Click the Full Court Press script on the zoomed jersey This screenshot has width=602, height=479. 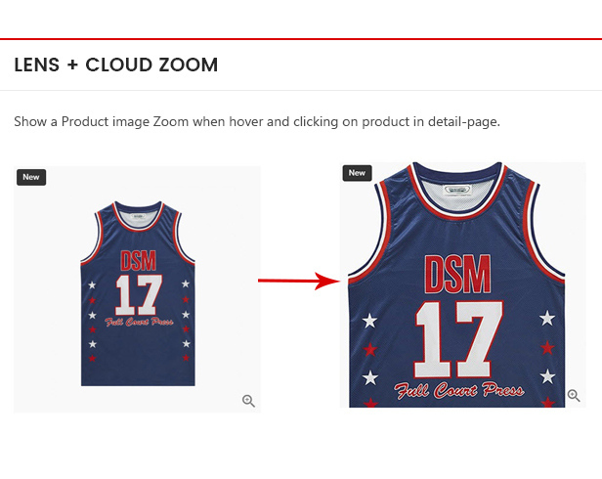click(459, 391)
